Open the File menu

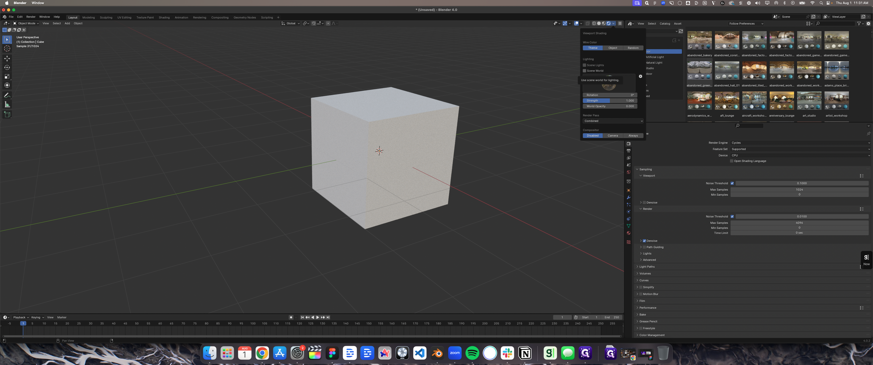click(11, 17)
